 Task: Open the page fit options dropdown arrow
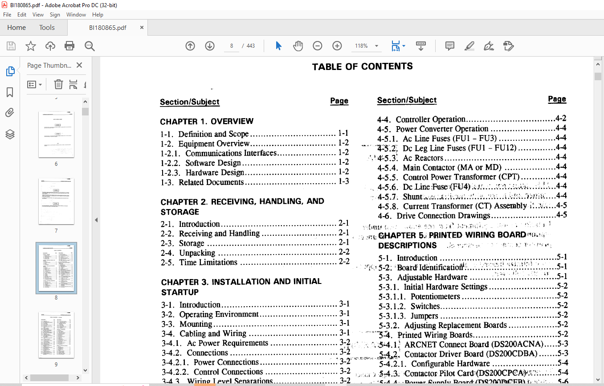[x=404, y=46]
